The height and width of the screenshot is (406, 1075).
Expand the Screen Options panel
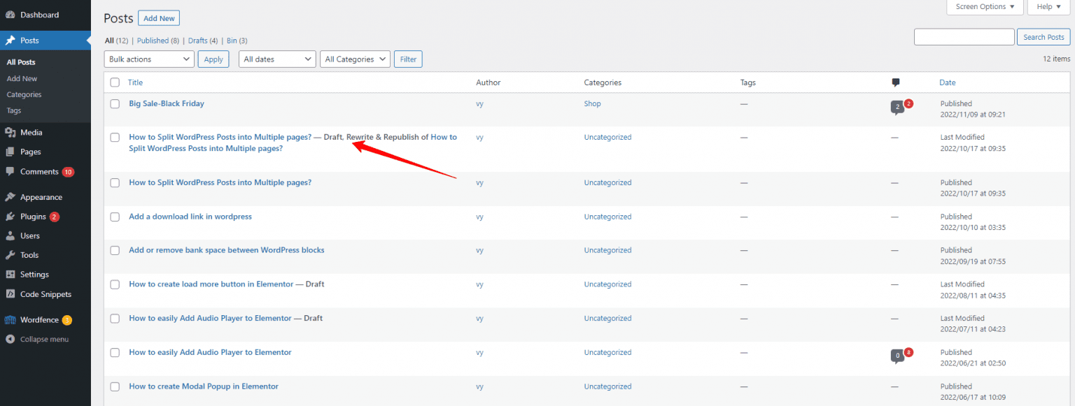click(984, 7)
